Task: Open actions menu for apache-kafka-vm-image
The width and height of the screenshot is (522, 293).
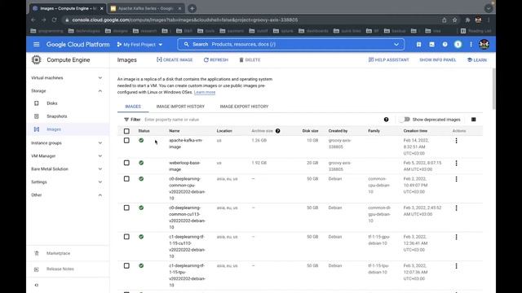Action: [x=456, y=141]
